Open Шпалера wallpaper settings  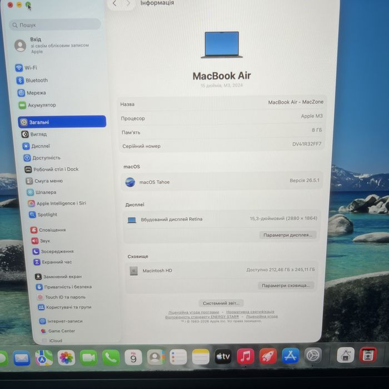point(42,192)
